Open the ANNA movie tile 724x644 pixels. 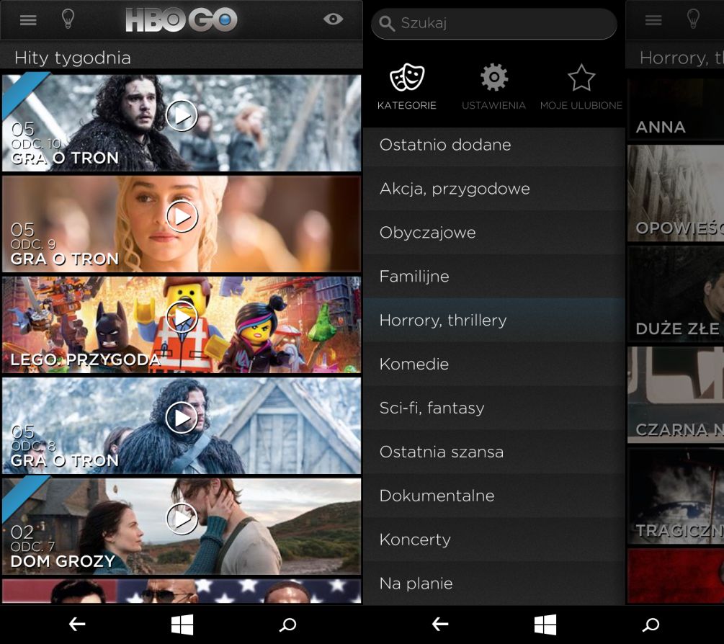(676, 109)
